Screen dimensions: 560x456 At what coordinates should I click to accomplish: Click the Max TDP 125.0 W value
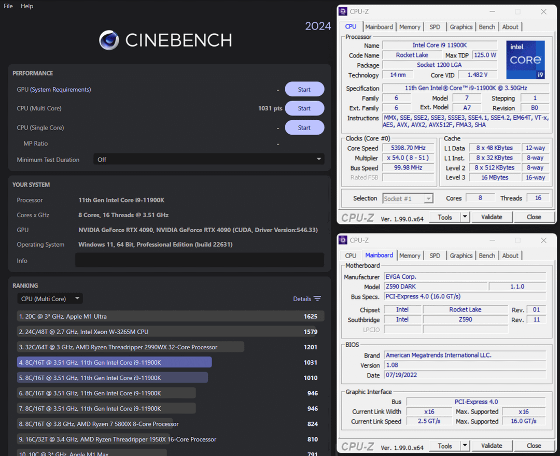pos(485,55)
